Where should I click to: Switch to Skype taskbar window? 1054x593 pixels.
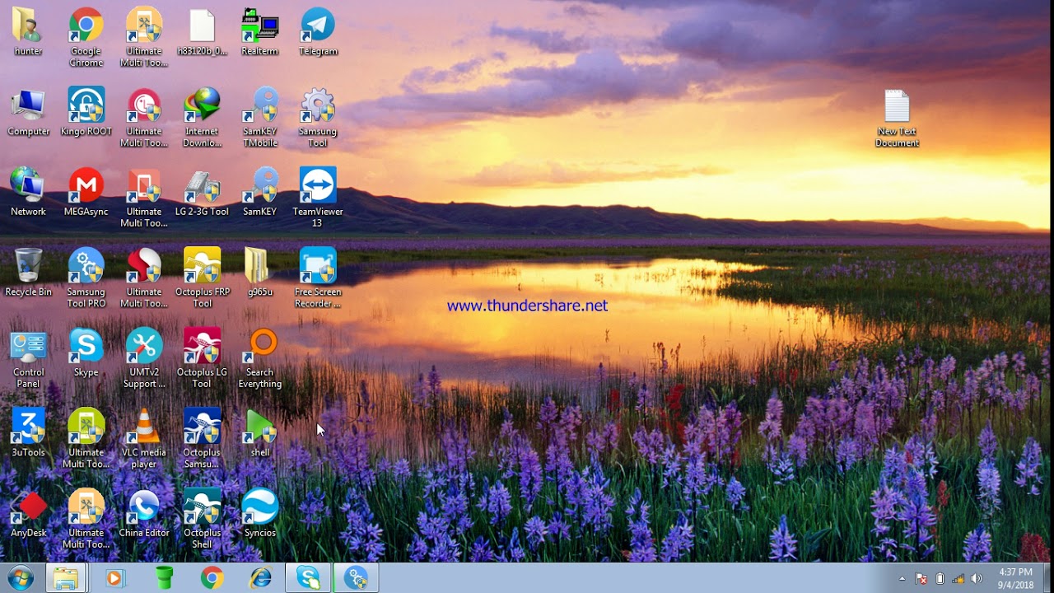point(309,578)
